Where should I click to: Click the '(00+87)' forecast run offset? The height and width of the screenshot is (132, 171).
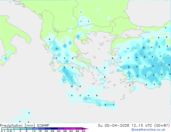[x=162, y=126]
